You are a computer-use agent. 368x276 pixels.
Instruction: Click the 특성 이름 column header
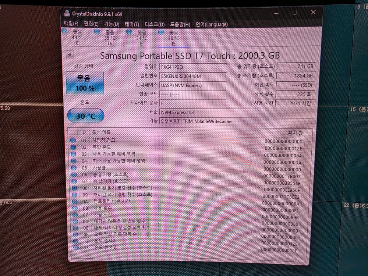click(101, 132)
